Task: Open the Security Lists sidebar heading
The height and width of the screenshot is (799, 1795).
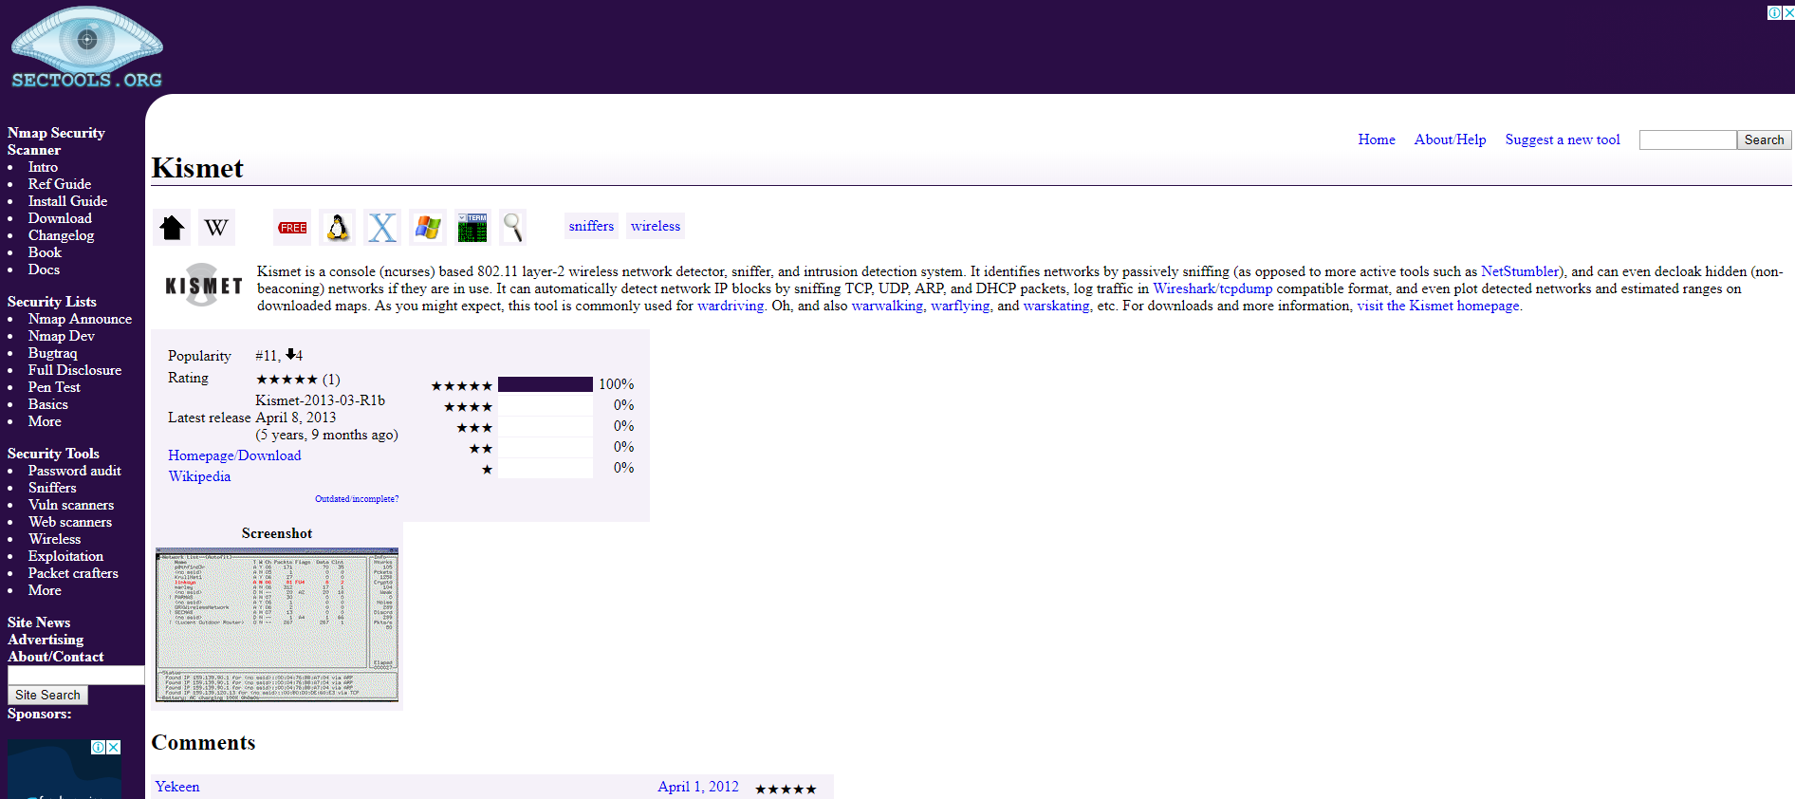Action: 52,302
